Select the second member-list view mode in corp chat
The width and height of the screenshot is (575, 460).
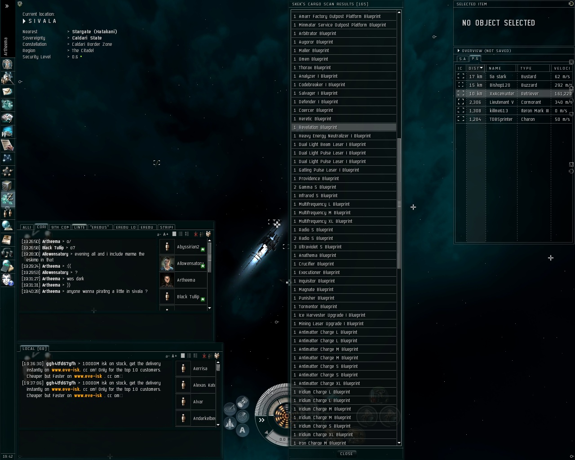pyautogui.click(x=181, y=234)
